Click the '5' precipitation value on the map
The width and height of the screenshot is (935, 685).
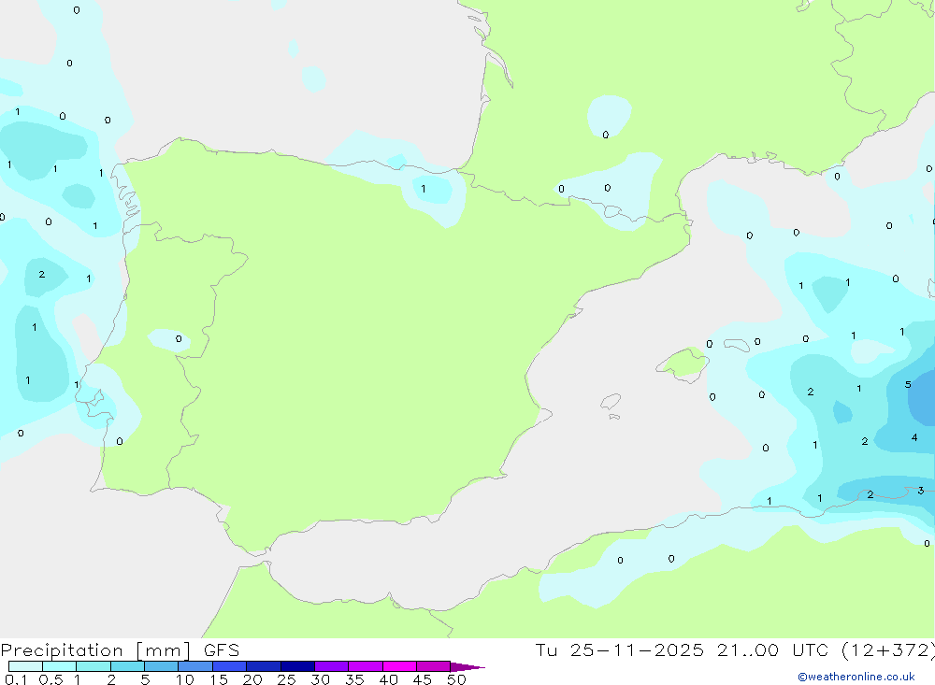coord(908,384)
